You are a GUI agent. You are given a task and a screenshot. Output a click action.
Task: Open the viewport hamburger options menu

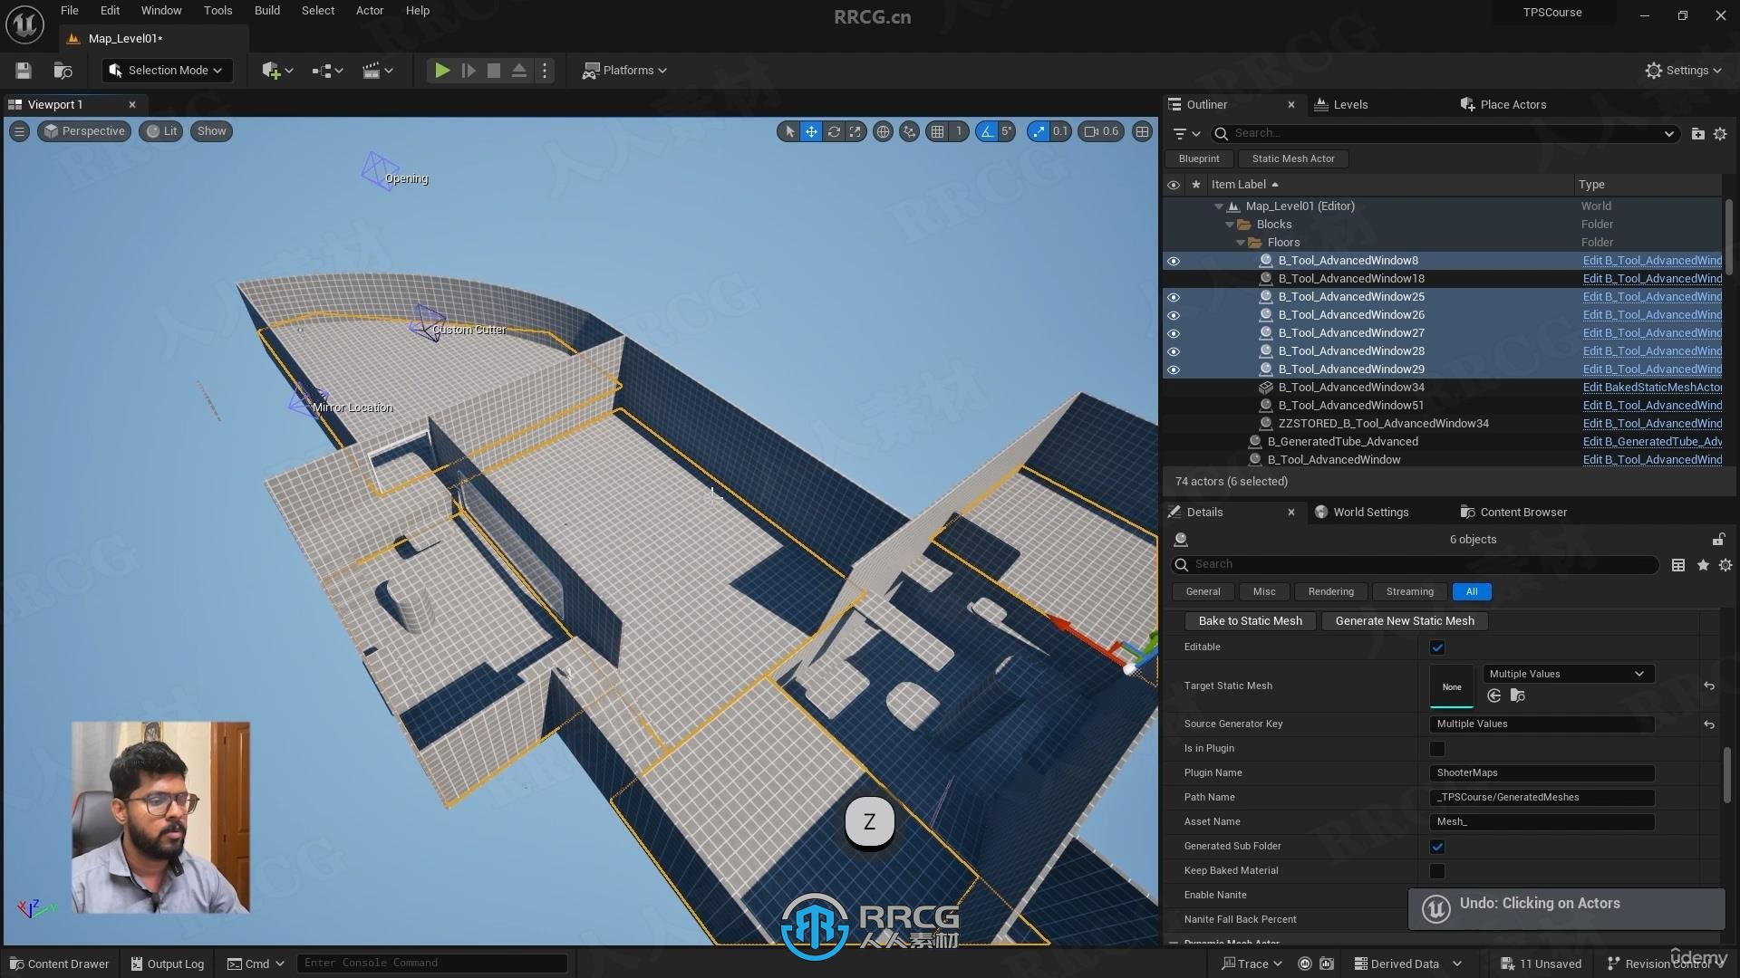click(19, 131)
